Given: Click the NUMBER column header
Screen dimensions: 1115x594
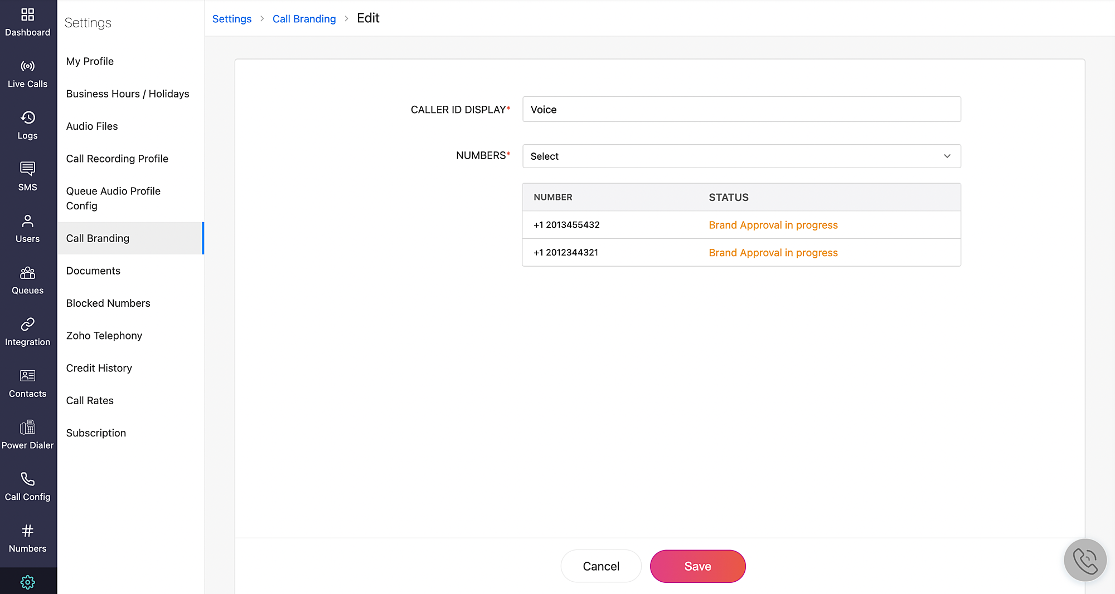Looking at the screenshot, I should pyautogui.click(x=553, y=197).
